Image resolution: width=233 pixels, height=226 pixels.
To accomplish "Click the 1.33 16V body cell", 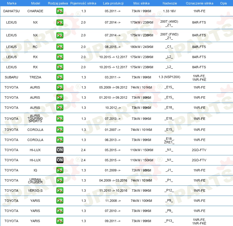I will click(x=169, y=11).
